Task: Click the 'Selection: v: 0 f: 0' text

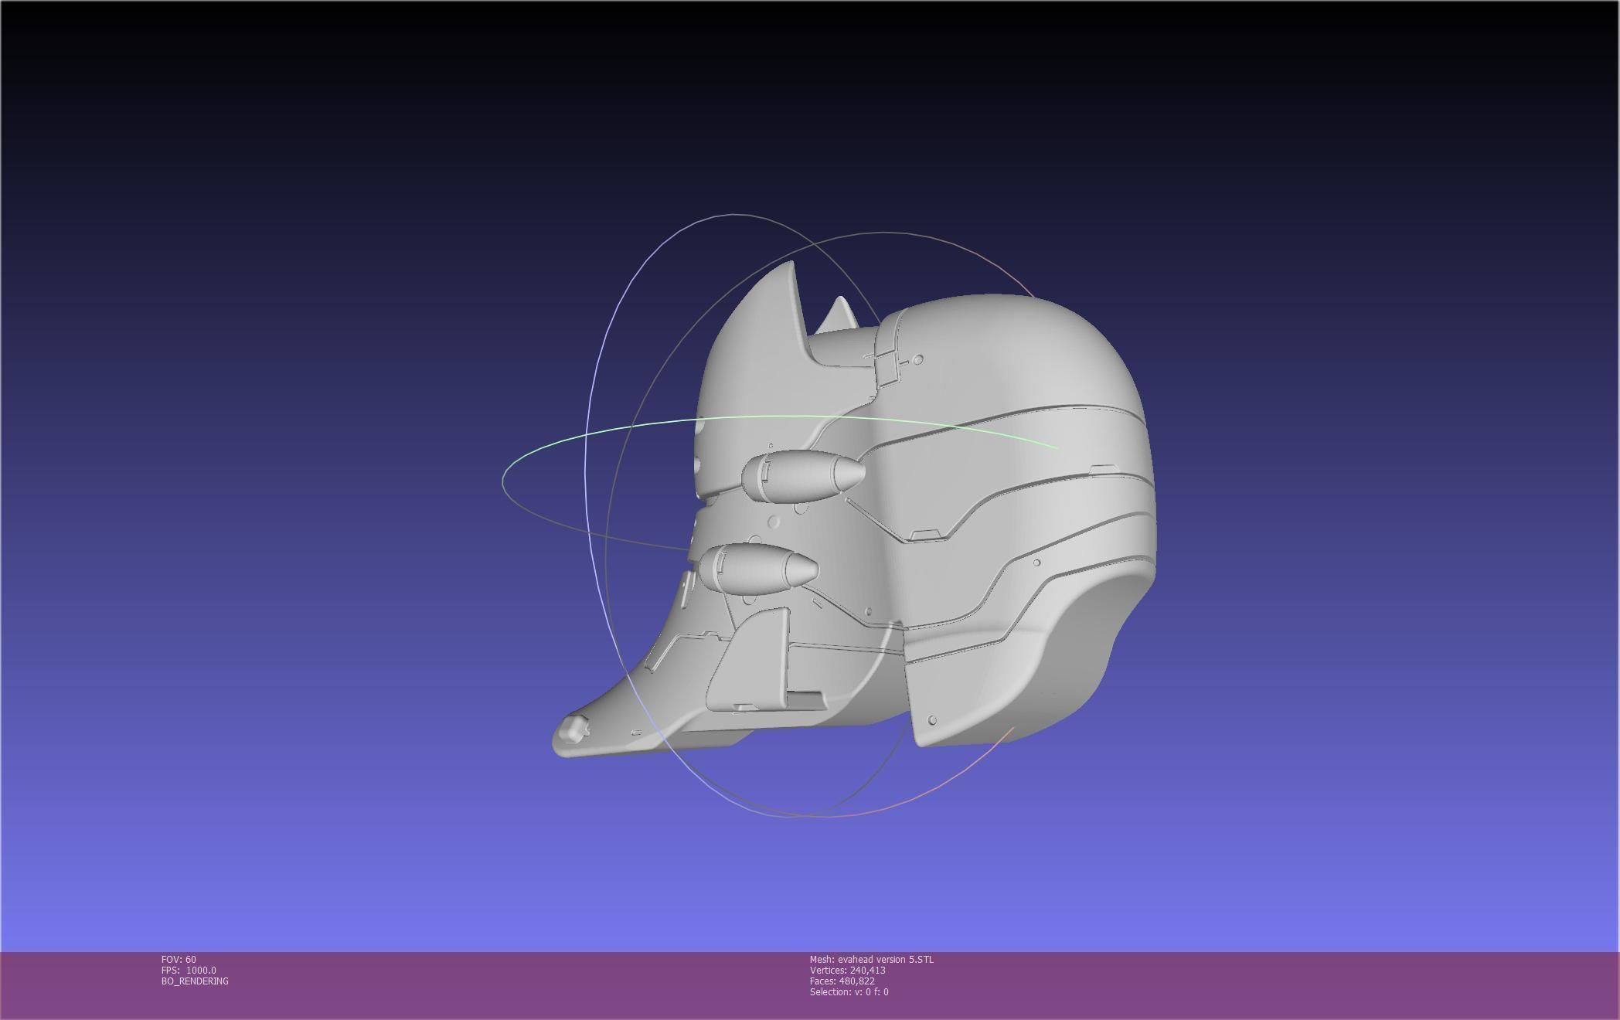Action: (849, 991)
